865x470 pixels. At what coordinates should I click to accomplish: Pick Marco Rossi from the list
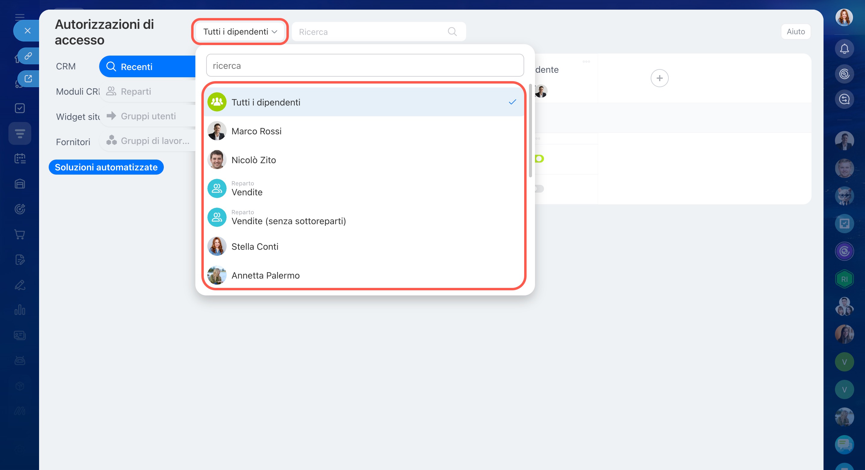[256, 131]
